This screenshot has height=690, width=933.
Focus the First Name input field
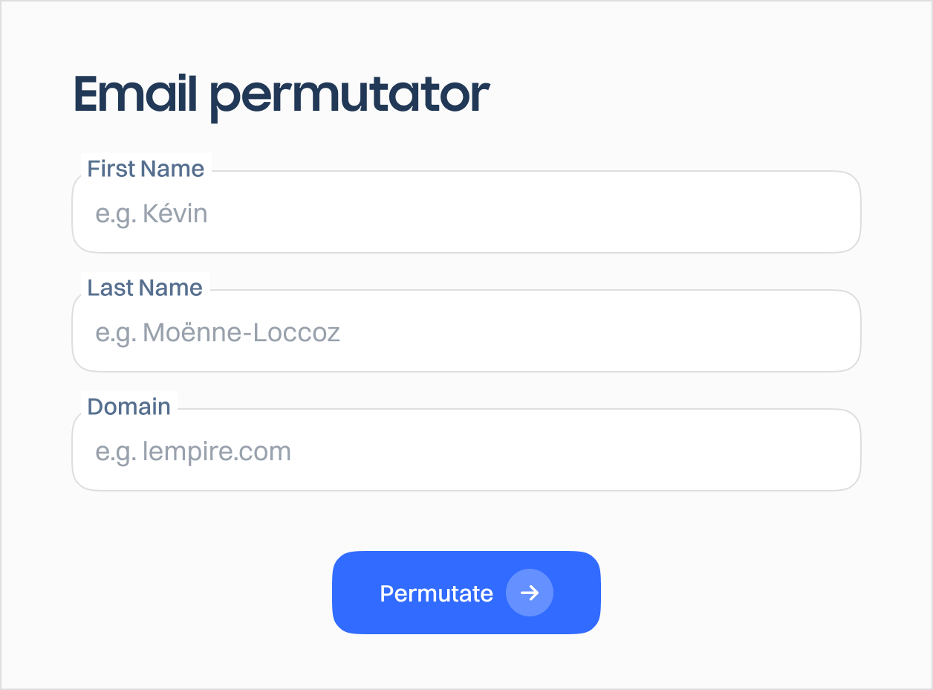(466, 212)
